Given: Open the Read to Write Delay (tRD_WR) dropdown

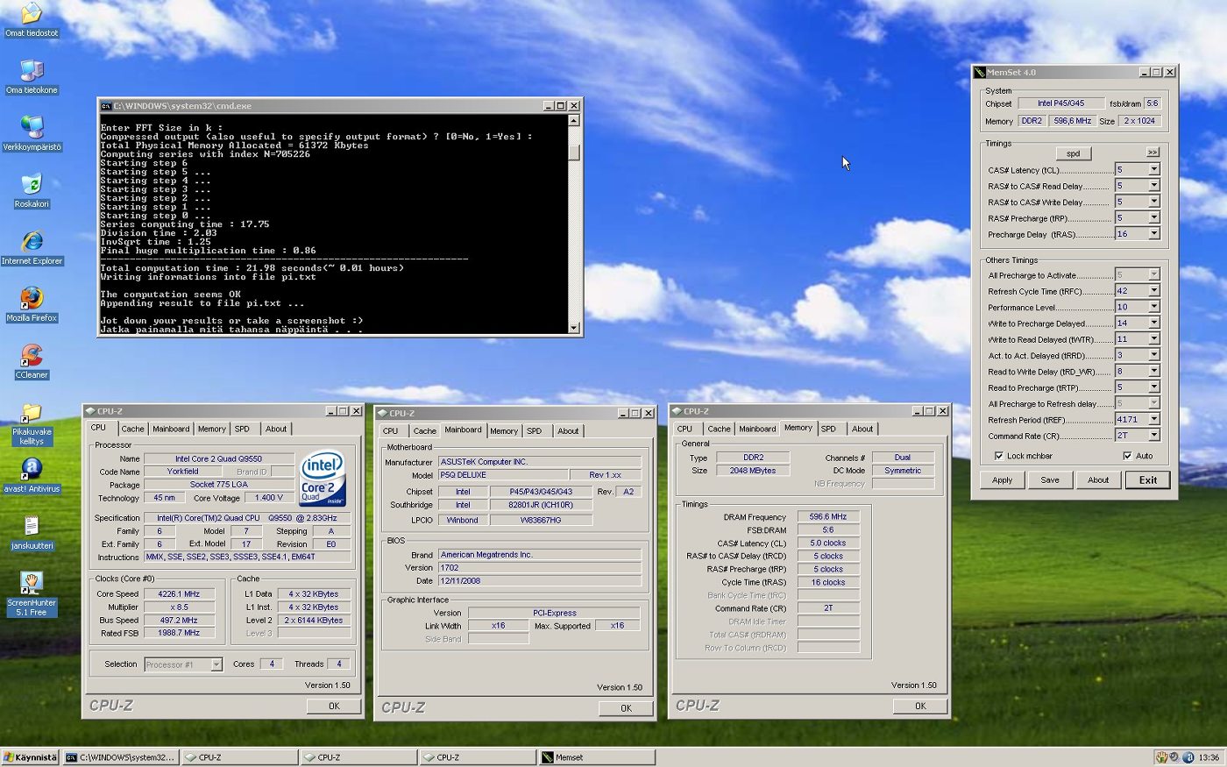Looking at the screenshot, I should coord(1153,372).
